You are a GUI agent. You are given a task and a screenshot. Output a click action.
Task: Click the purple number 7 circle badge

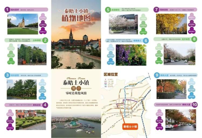tap(156, 9)
